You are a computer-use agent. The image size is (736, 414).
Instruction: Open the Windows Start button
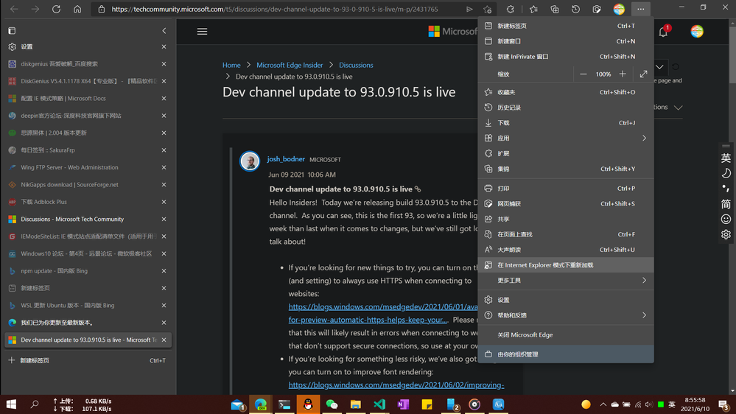click(x=11, y=404)
